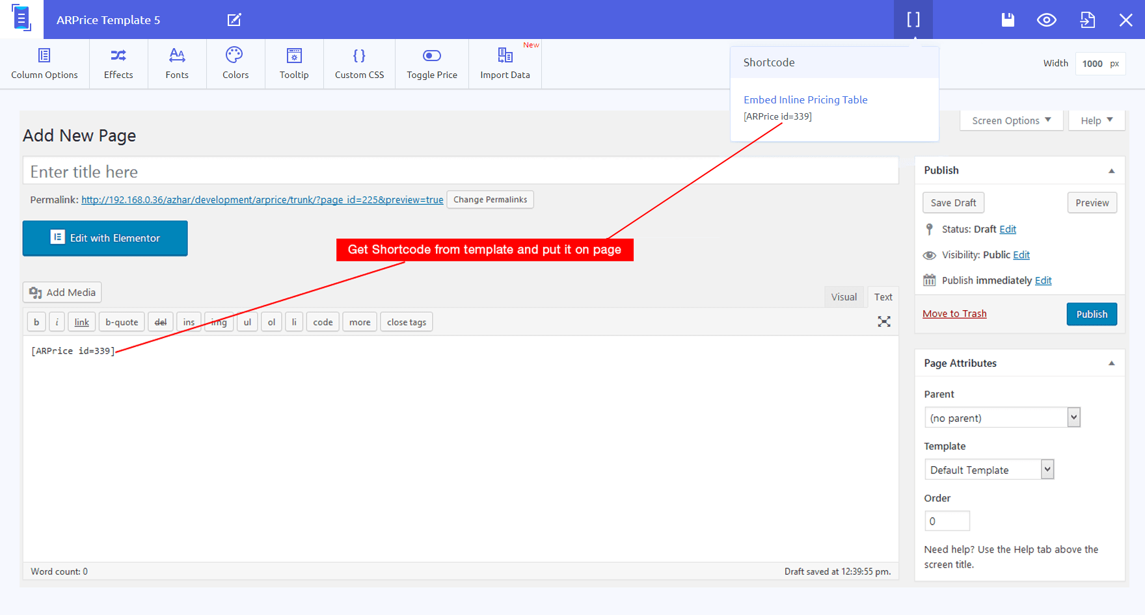The height and width of the screenshot is (615, 1145).
Task: Publish the page
Action: 1092,314
